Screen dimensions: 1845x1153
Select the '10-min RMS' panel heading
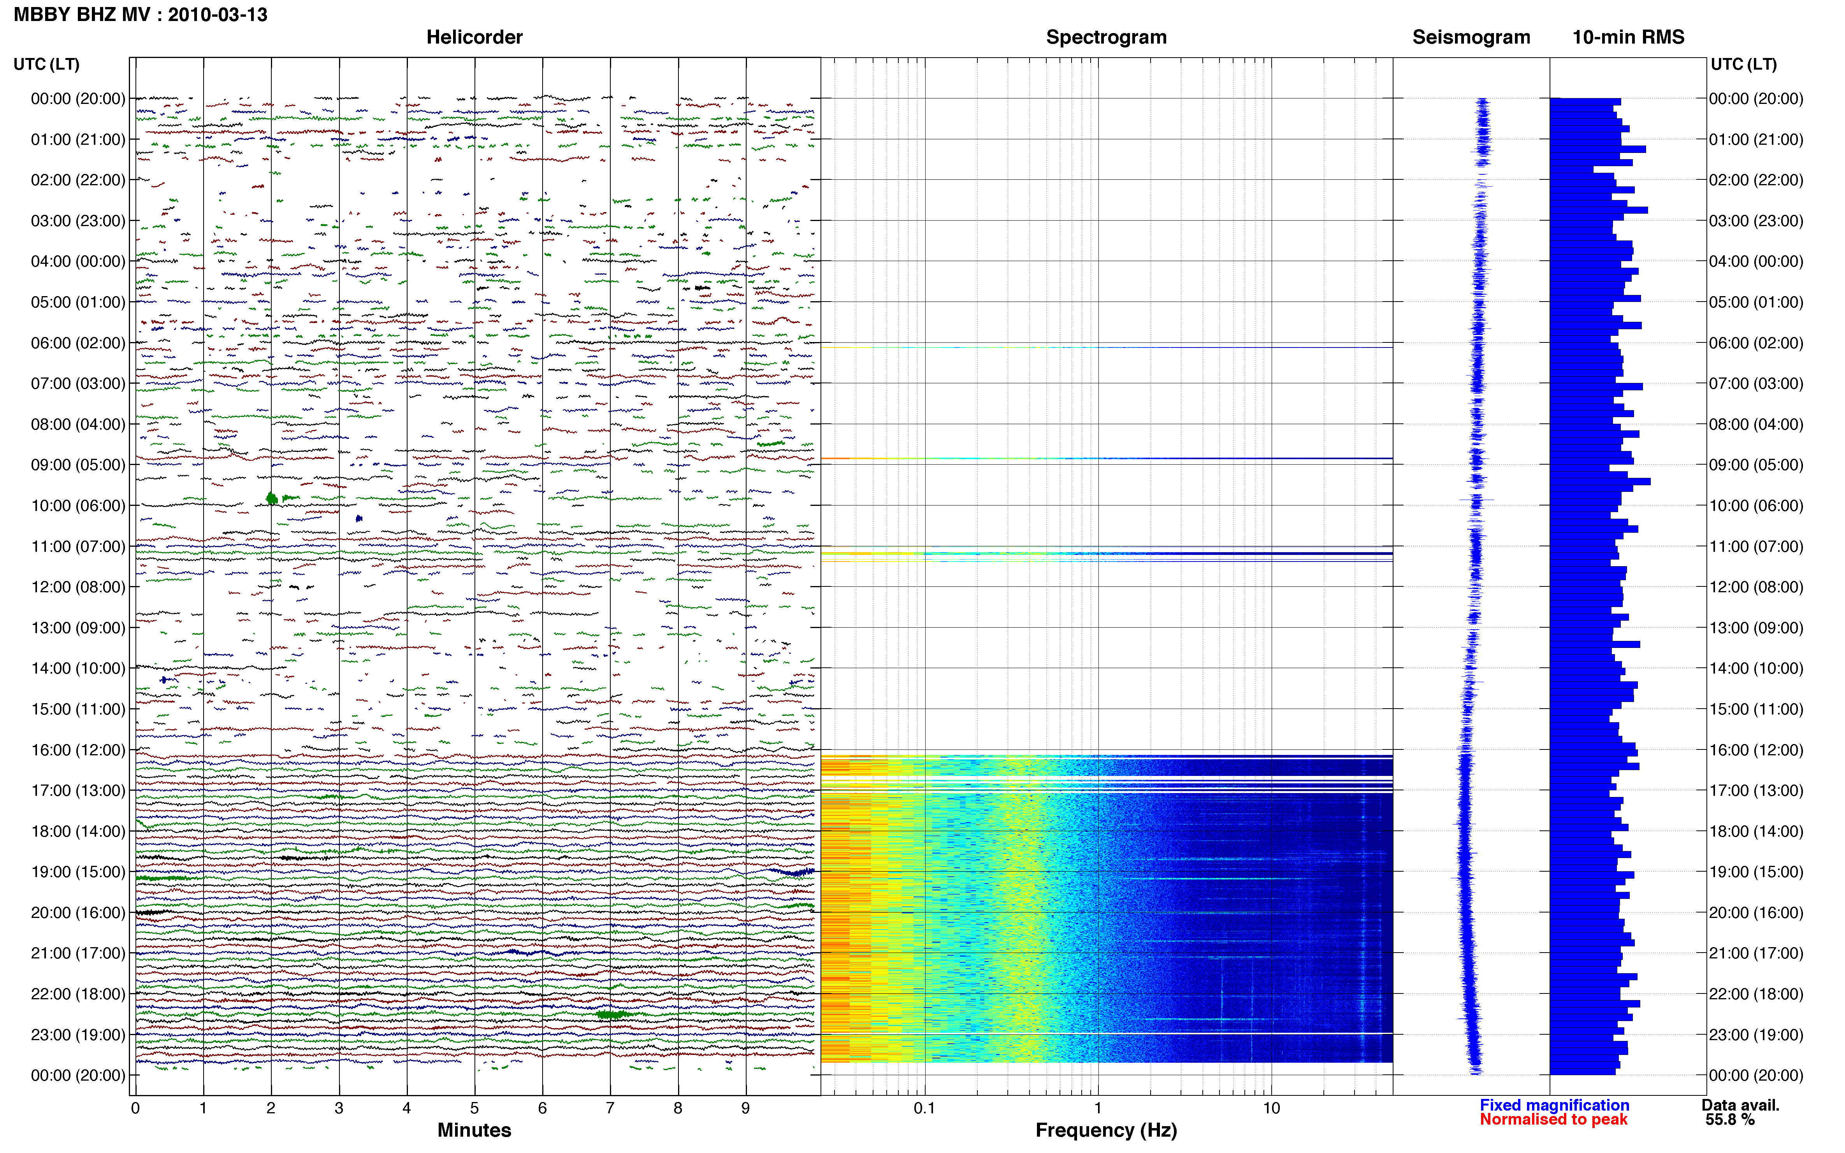1629,37
